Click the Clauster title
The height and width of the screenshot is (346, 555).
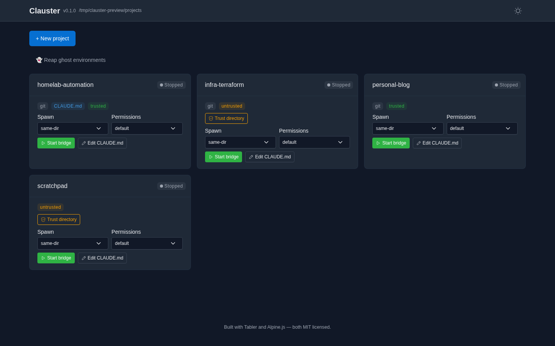click(x=45, y=11)
